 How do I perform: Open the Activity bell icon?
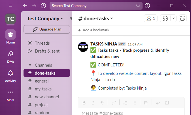10,76
